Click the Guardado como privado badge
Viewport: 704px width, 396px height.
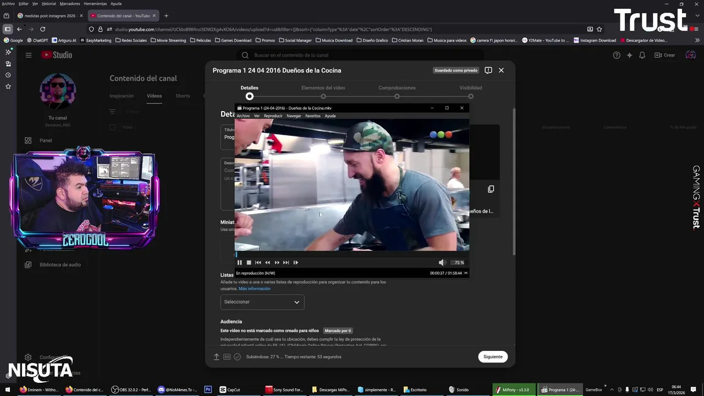pyautogui.click(x=456, y=70)
